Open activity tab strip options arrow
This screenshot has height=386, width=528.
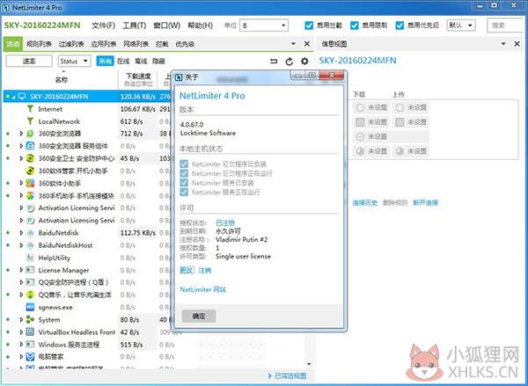click(293, 44)
